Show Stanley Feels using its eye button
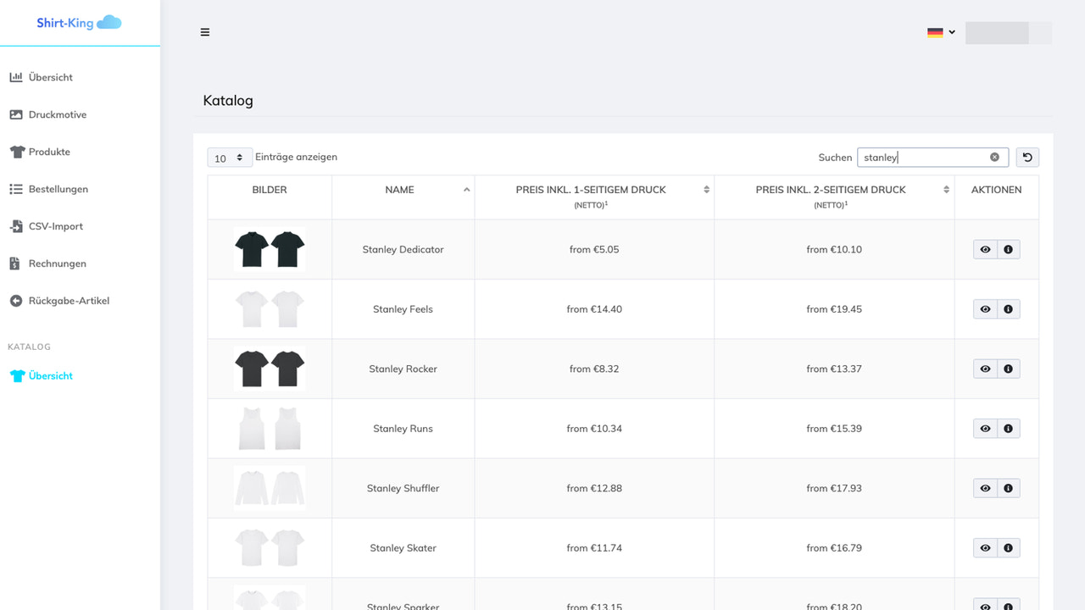This screenshot has width=1085, height=610. coord(985,308)
